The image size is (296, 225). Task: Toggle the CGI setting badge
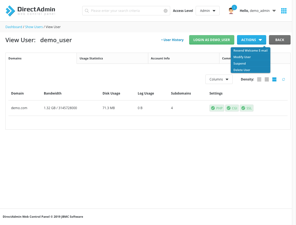[x=232, y=108]
